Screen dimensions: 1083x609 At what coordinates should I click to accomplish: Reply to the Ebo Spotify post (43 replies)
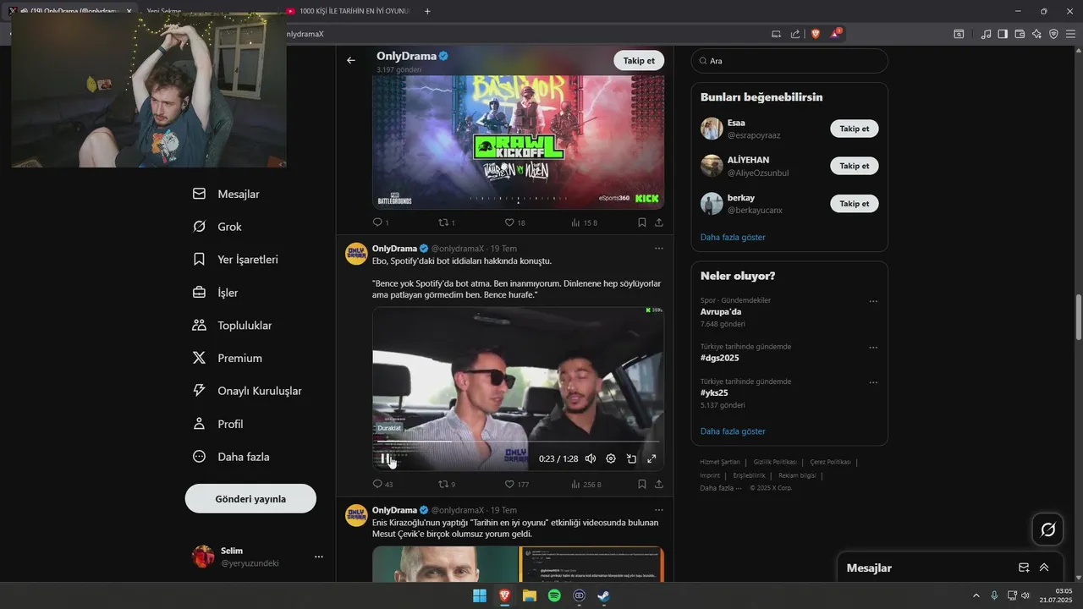382,484
